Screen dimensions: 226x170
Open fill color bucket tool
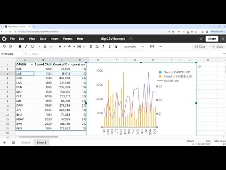[70, 47]
